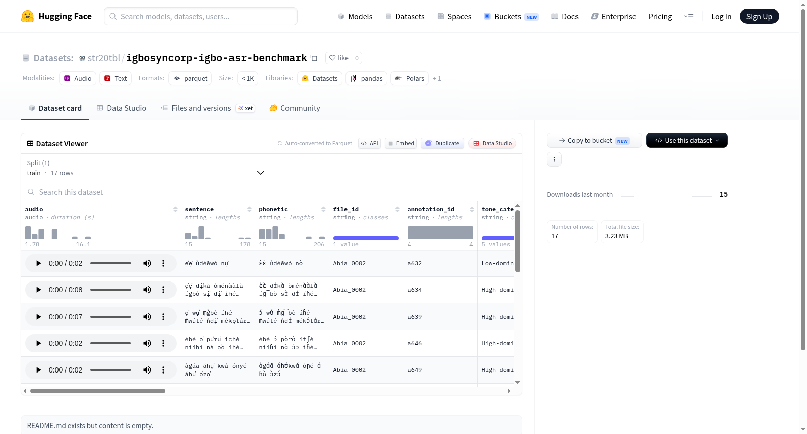Sort by the file_id column
The height and width of the screenshot is (434, 807).
pos(397,209)
